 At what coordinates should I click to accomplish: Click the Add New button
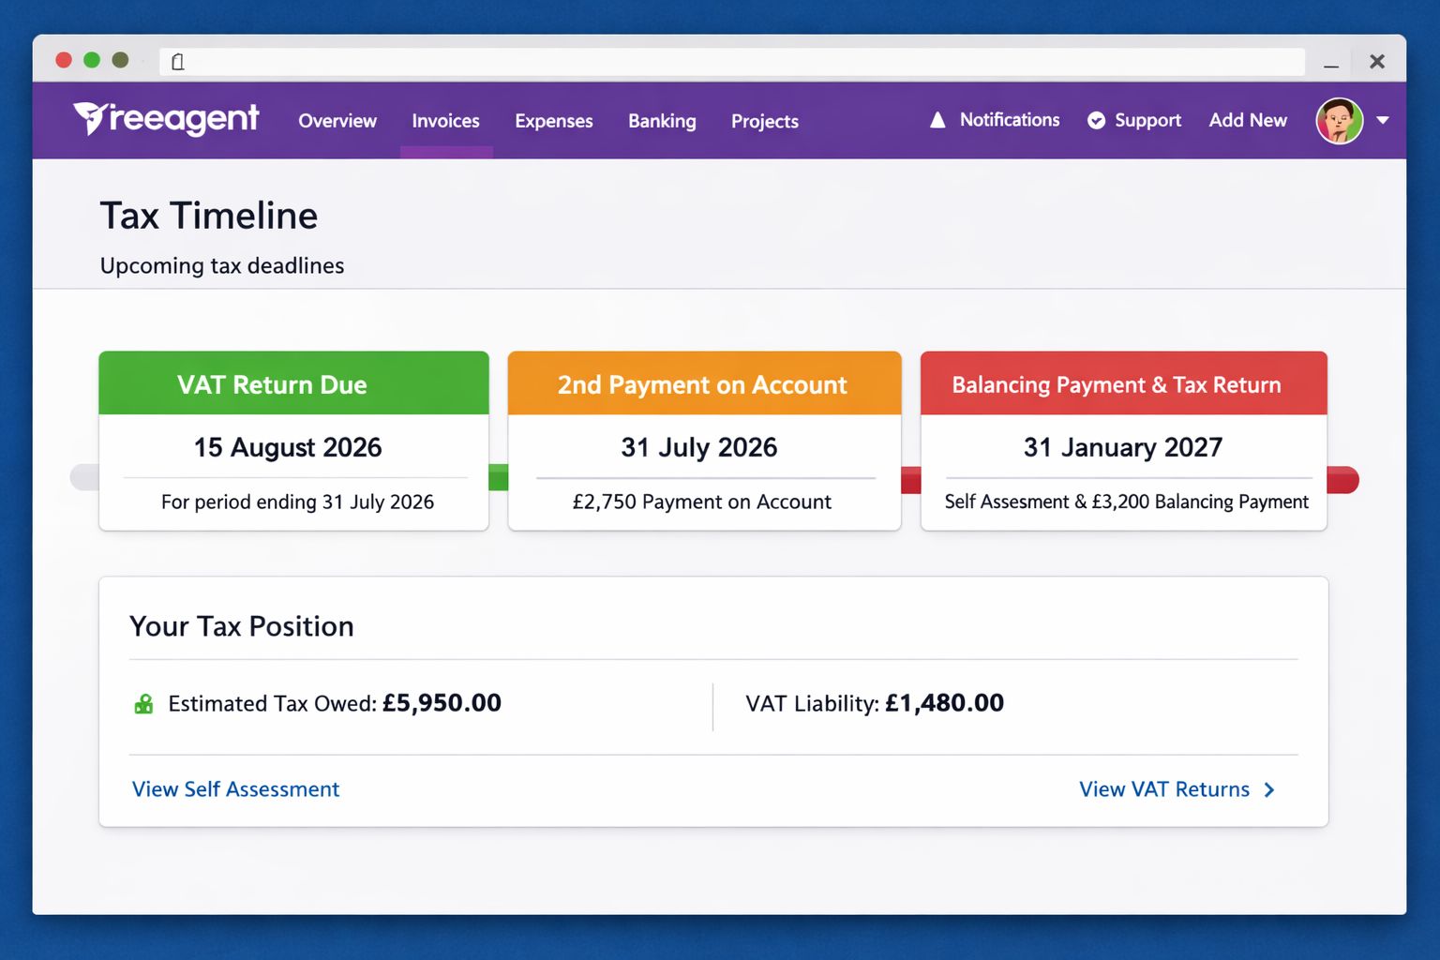[1248, 120]
